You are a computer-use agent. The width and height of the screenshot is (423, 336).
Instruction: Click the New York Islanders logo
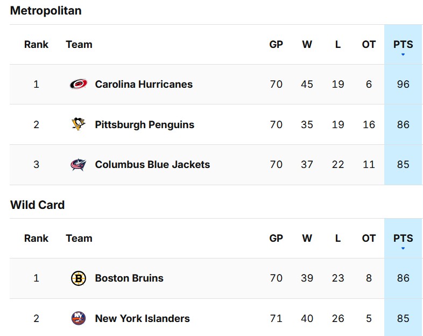pyautogui.click(x=79, y=318)
